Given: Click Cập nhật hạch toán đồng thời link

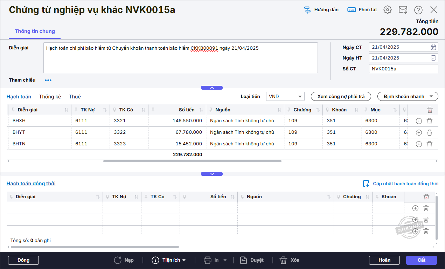Looking at the screenshot, I should tap(405, 184).
